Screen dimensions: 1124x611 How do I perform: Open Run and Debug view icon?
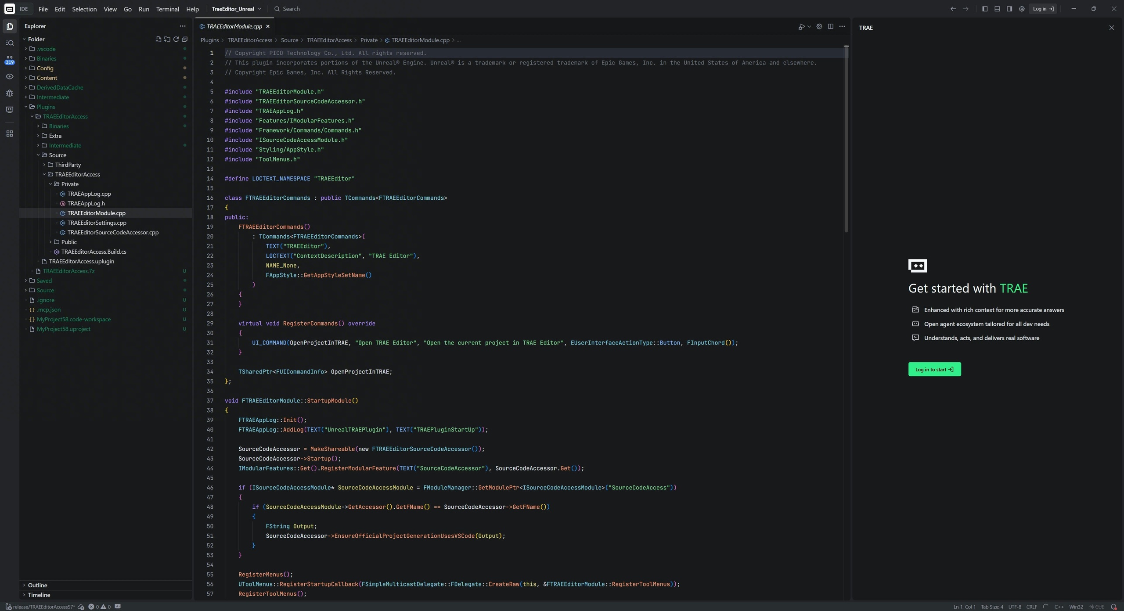point(10,93)
